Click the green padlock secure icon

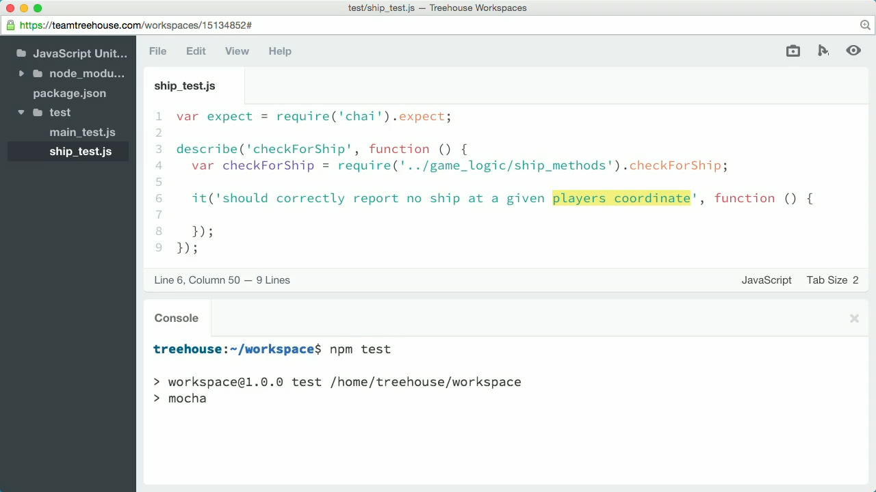10,25
